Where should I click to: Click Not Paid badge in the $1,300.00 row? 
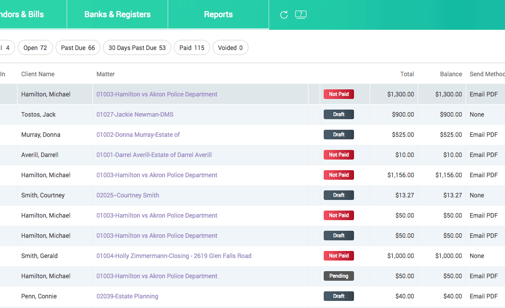(339, 94)
